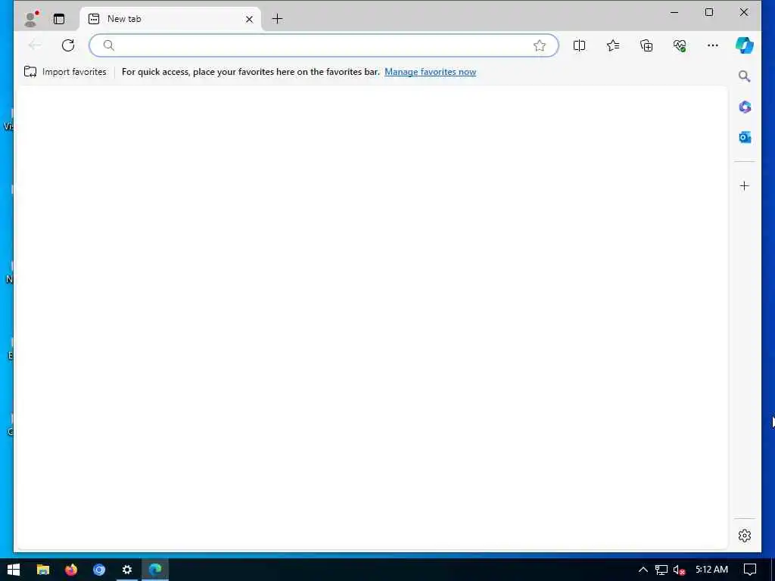Viewport: 775px width, 581px height.
Task: Add this page to favorites star
Action: pos(539,45)
